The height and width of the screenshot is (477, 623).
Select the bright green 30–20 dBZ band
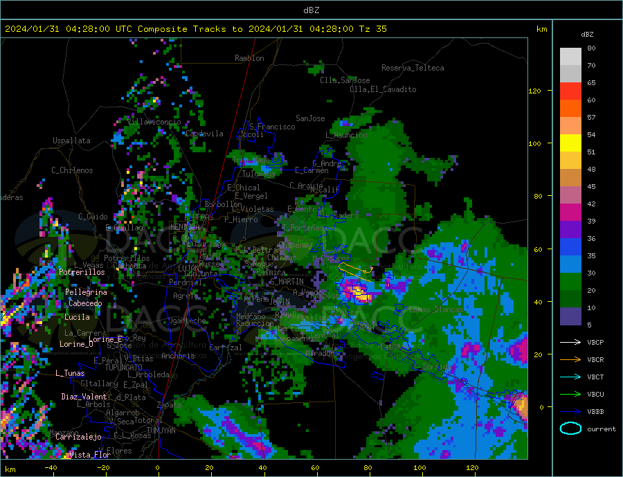coord(570,282)
